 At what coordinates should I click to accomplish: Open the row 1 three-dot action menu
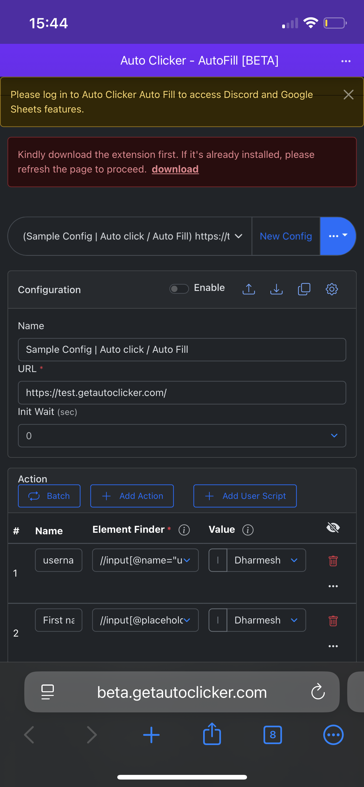[333, 586]
